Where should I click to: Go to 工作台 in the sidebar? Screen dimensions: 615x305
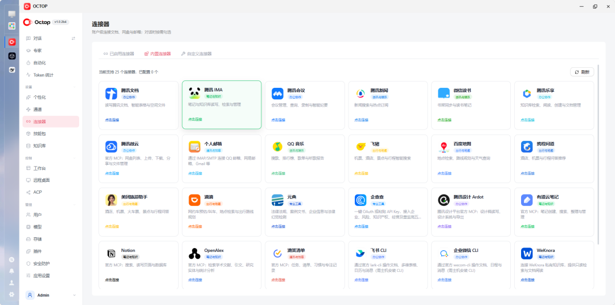pos(51,168)
